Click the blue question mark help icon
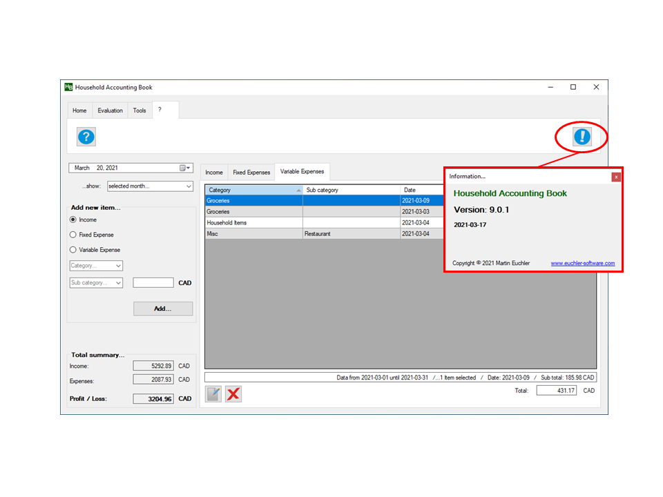The width and height of the screenshot is (663, 497). pos(86,137)
